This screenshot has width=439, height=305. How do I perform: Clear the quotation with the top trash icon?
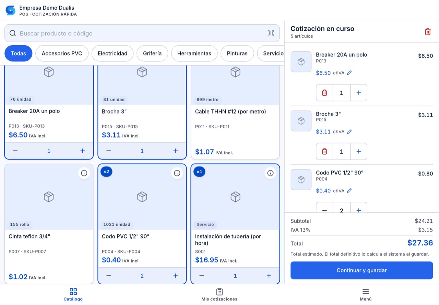click(x=428, y=32)
